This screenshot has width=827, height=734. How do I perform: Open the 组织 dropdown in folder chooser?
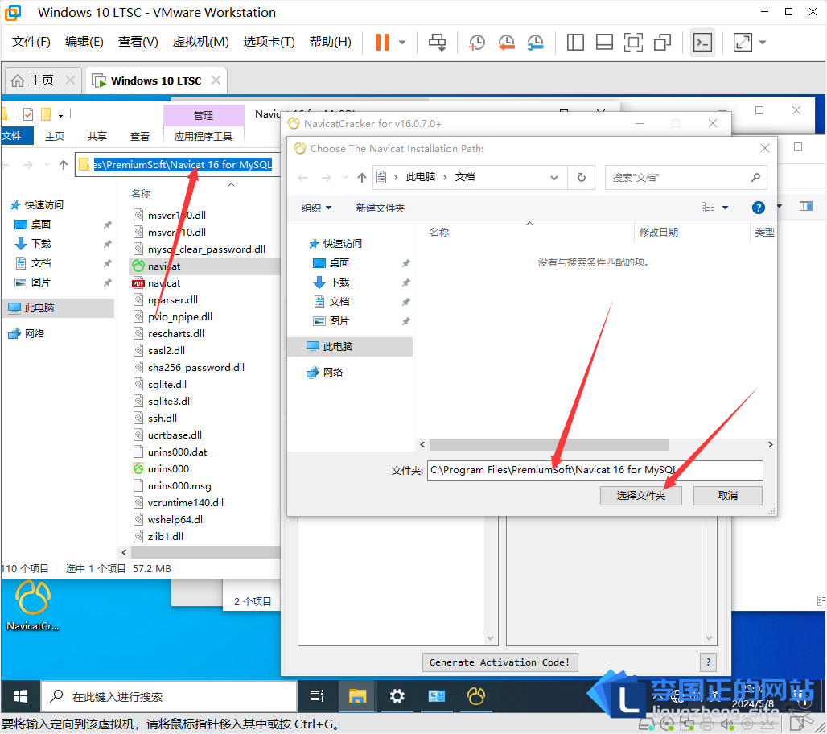[316, 208]
